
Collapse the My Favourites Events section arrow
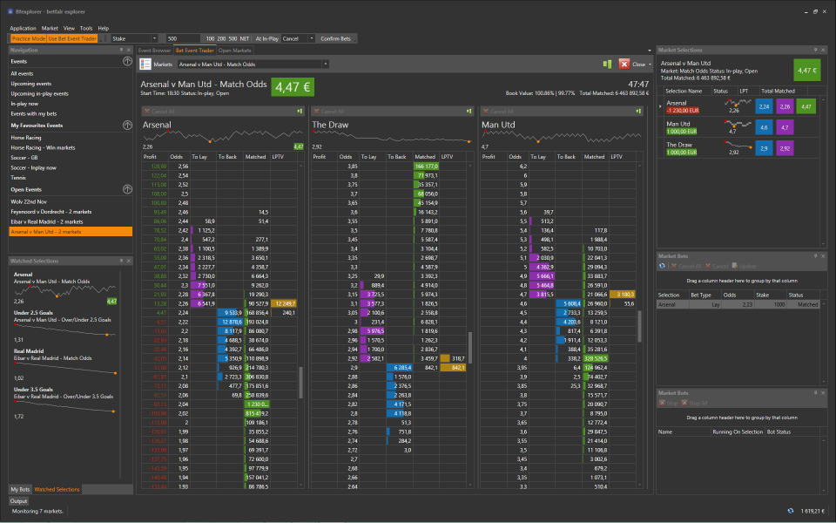[127, 126]
